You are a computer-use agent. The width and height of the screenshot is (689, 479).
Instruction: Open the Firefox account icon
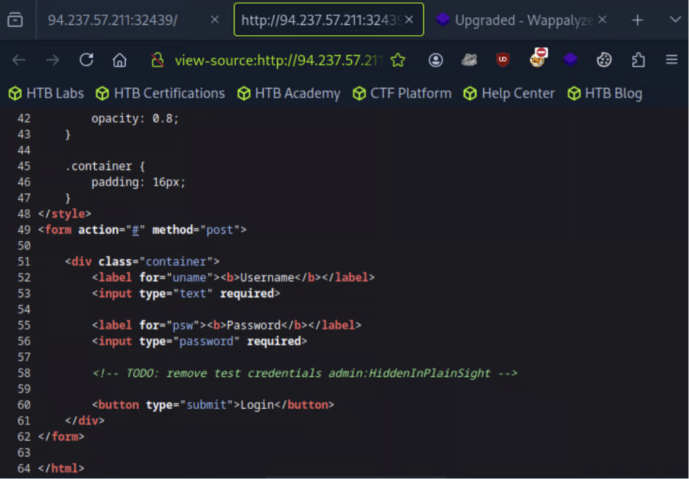(435, 60)
